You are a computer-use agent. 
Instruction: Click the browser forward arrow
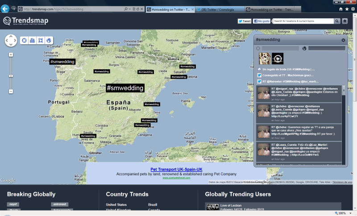pyautogui.click(x=13, y=8)
